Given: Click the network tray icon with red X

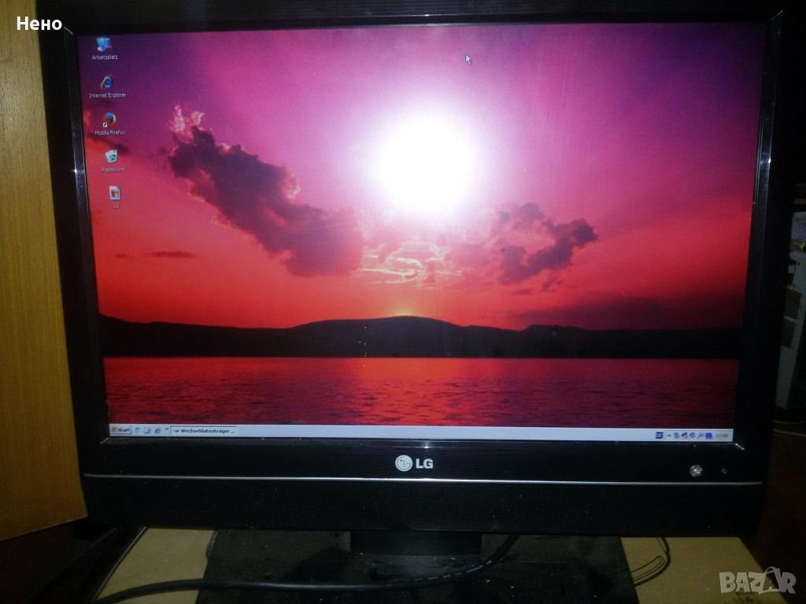Looking at the screenshot, I should point(685,434).
